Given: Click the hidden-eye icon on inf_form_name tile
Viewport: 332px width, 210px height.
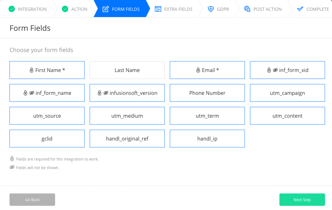Looking at the screenshot, I should 32,93.
